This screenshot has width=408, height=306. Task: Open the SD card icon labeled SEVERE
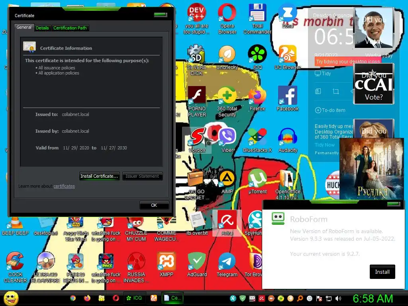pyautogui.click(x=196, y=60)
